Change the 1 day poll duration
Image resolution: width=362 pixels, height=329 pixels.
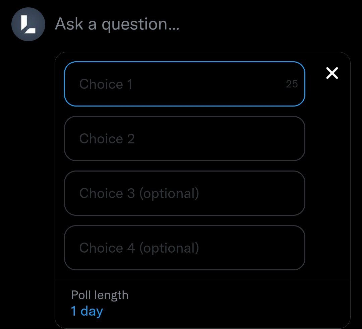coord(87,311)
